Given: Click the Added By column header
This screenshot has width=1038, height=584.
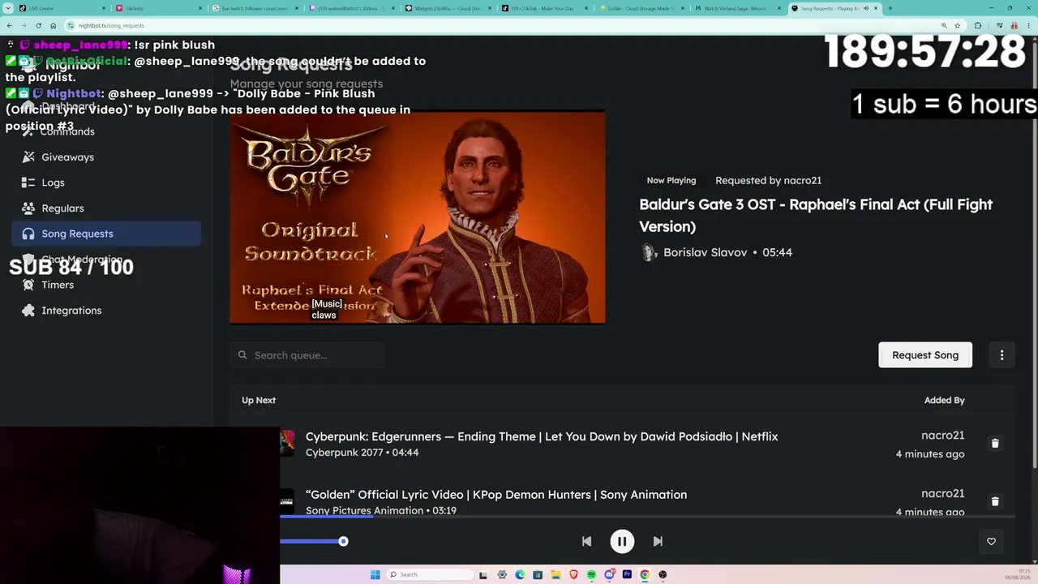Looking at the screenshot, I should (x=944, y=400).
